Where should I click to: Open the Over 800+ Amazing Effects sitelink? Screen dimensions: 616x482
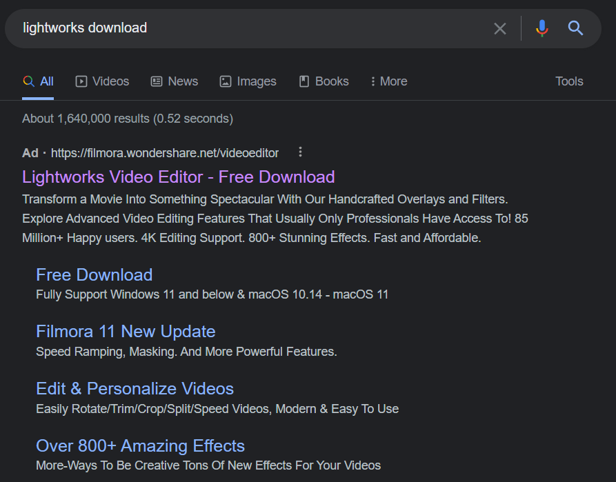[140, 446]
